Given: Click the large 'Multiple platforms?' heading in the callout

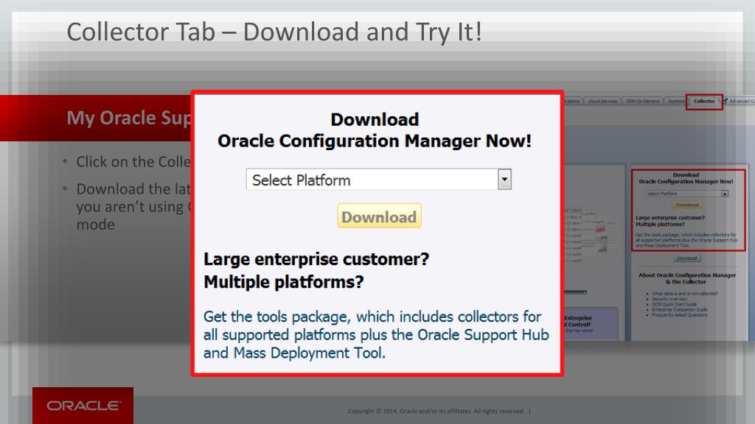Looking at the screenshot, I should click(284, 282).
